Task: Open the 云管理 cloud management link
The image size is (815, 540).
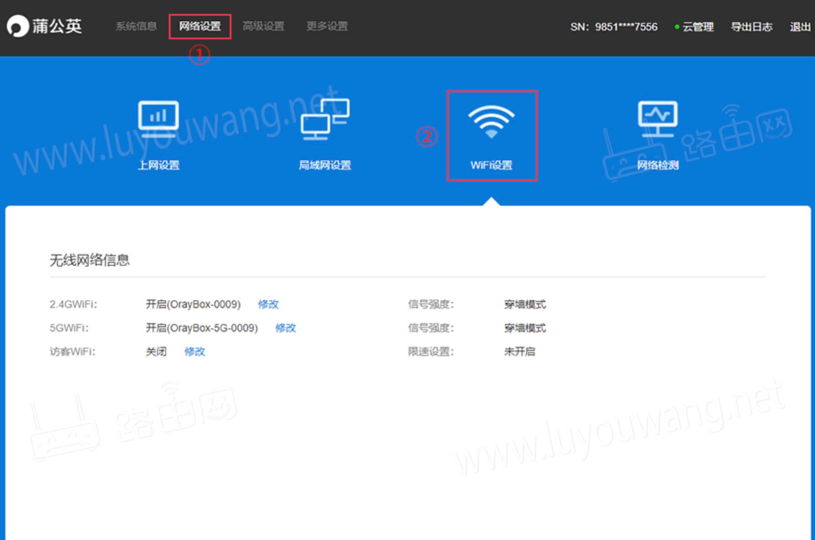Action: click(698, 27)
